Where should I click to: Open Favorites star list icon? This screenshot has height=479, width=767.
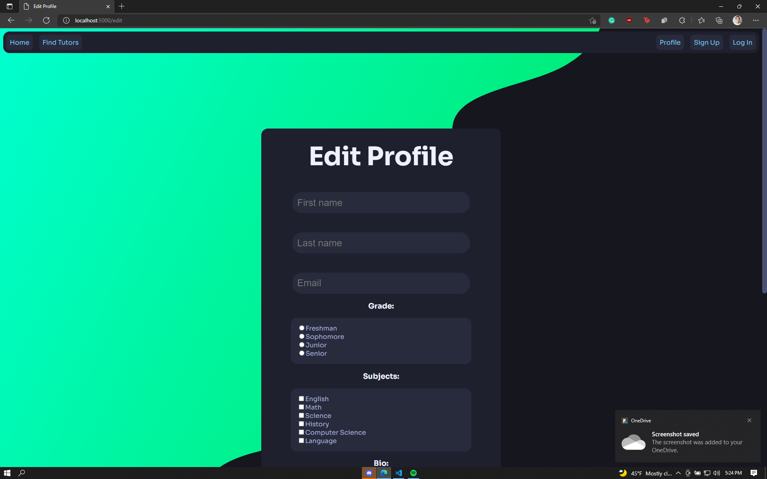tap(701, 20)
